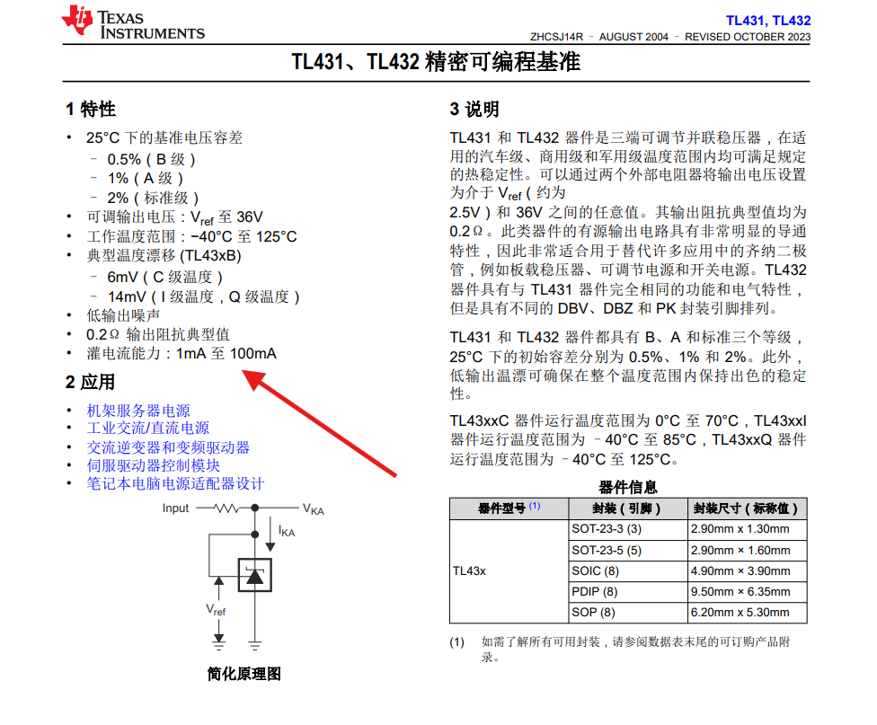The width and height of the screenshot is (877, 725).
Task: Select the heading 3 说明
Action: (474, 109)
